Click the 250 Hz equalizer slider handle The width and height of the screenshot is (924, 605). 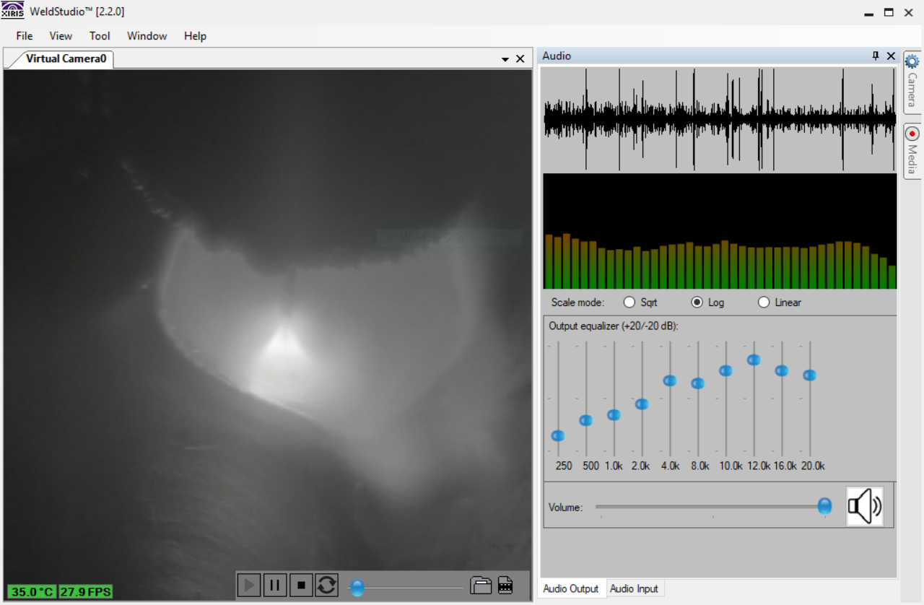tap(558, 435)
